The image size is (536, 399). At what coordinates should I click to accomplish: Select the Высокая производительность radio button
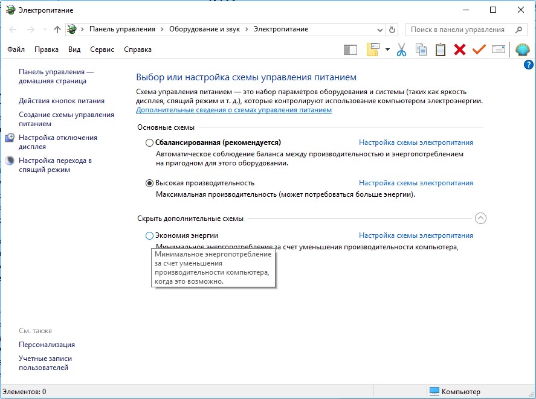[149, 183]
